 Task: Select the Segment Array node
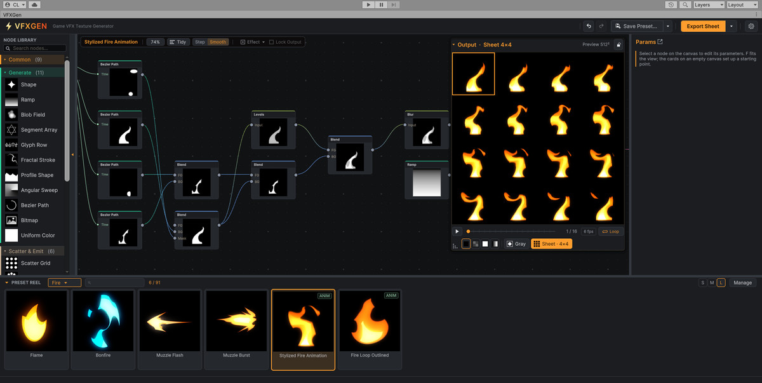coord(34,130)
